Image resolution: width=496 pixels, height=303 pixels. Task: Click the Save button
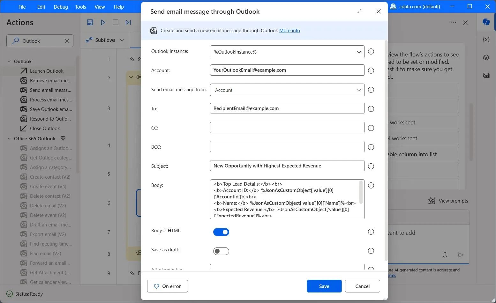[324, 286]
